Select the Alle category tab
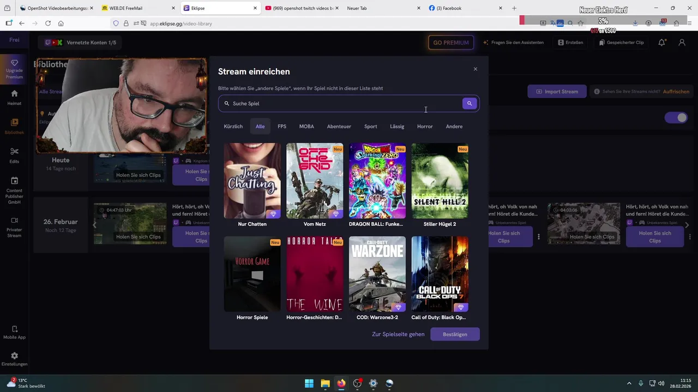The height and width of the screenshot is (392, 698). (x=260, y=126)
